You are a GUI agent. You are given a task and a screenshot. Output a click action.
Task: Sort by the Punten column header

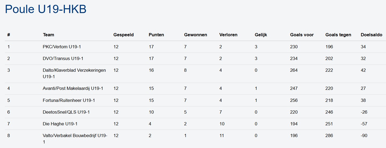tap(156, 35)
